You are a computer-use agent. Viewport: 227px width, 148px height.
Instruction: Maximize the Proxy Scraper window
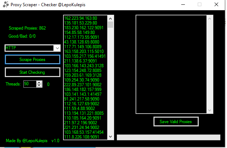coord(200,5)
